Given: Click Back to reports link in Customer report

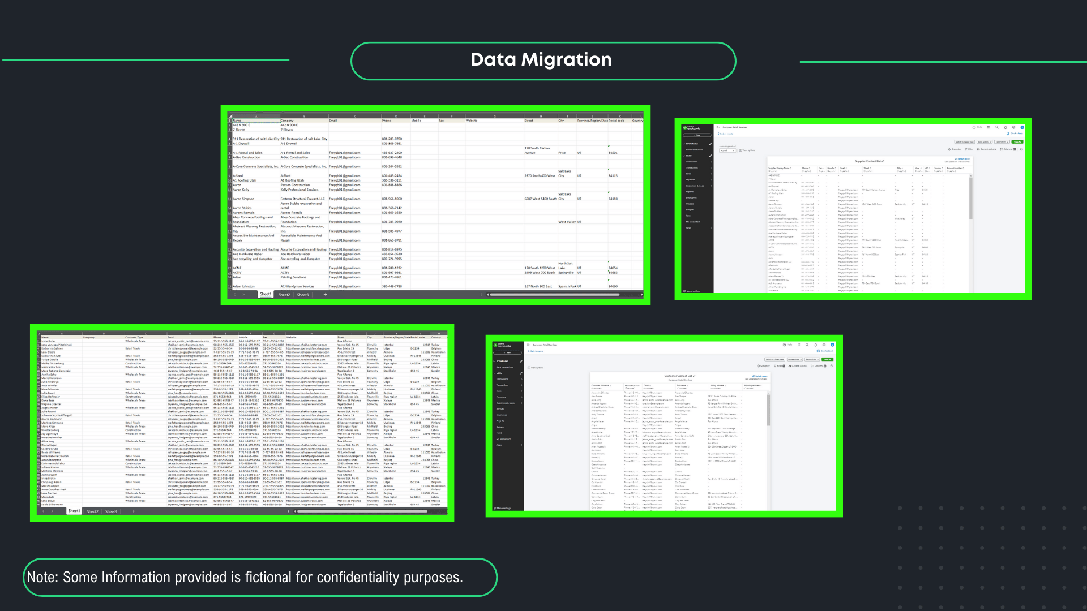Looking at the screenshot, I should [x=536, y=351].
